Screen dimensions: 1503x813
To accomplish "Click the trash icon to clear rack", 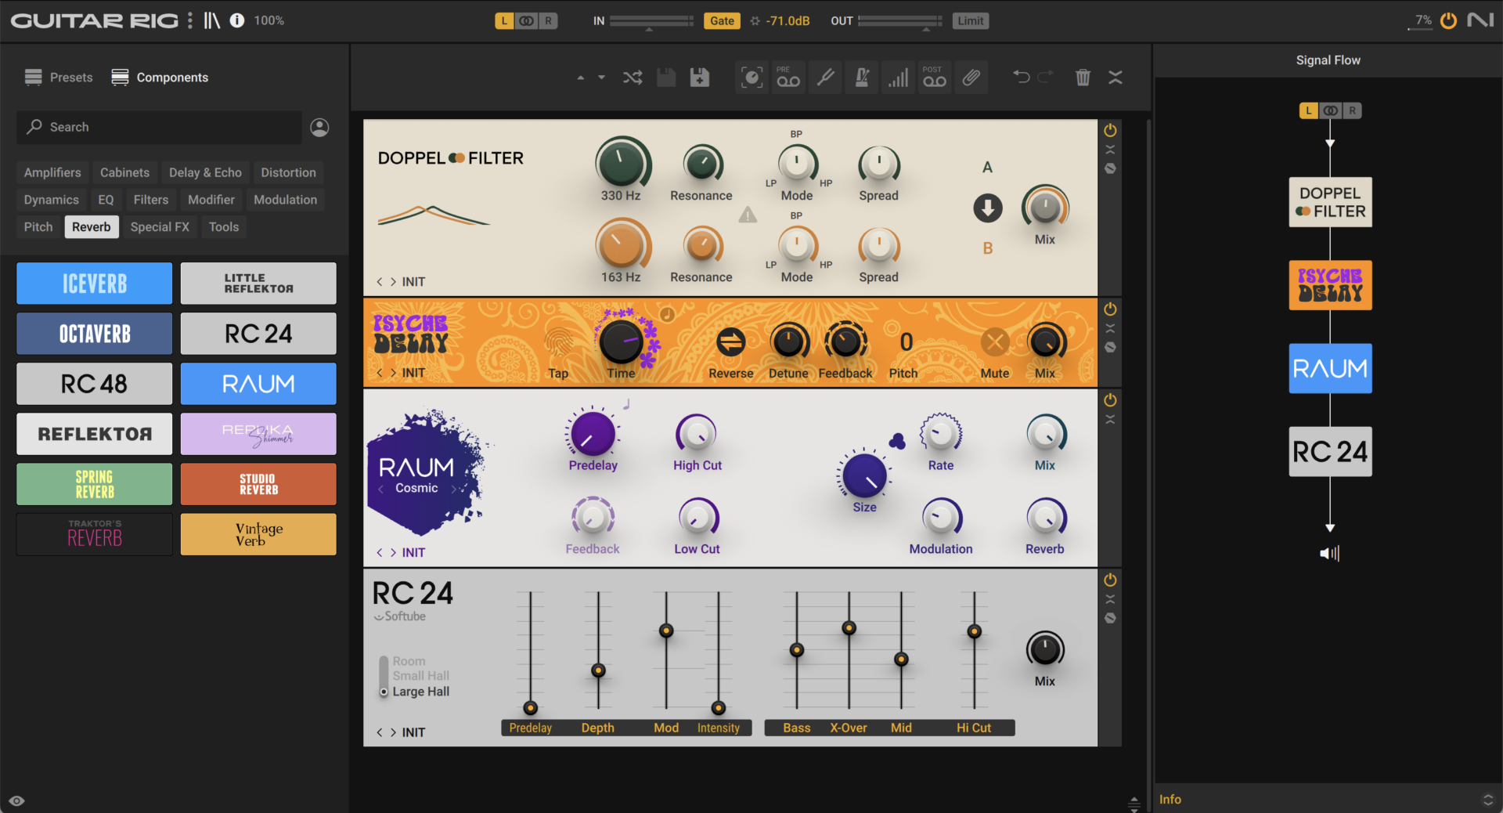I will coord(1083,78).
